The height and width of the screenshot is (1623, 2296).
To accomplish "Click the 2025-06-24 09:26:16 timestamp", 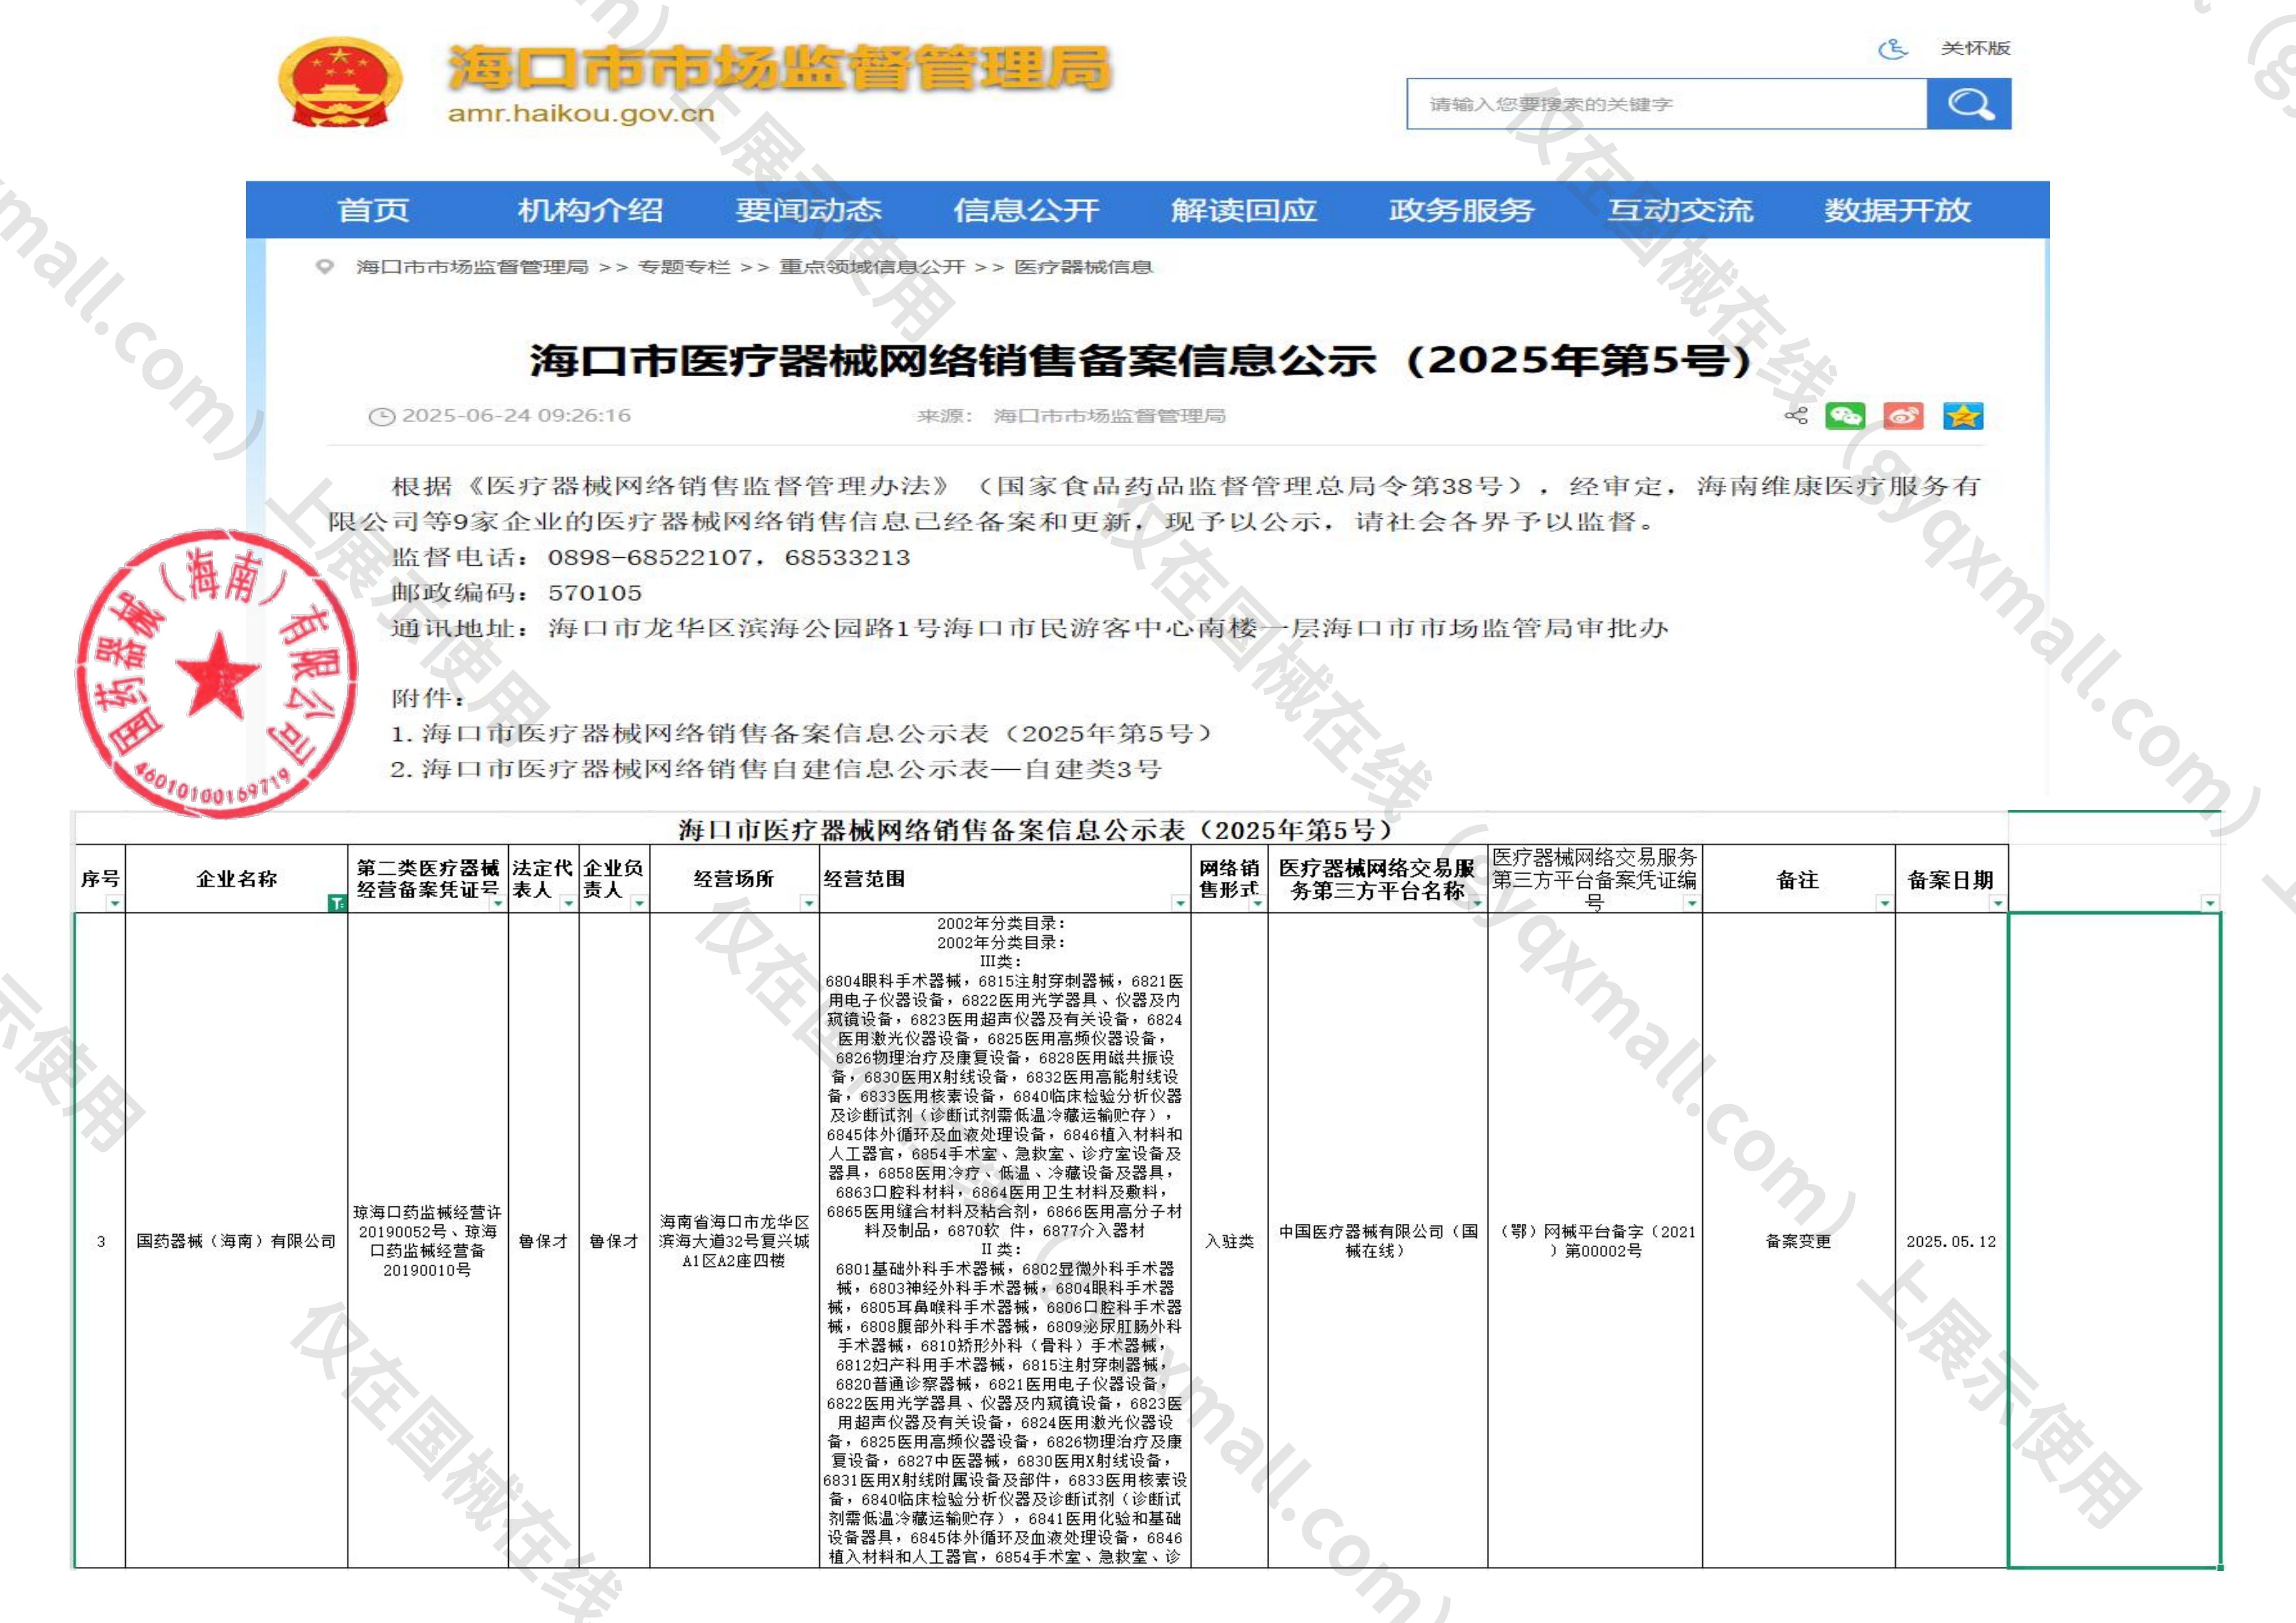I will (516, 416).
